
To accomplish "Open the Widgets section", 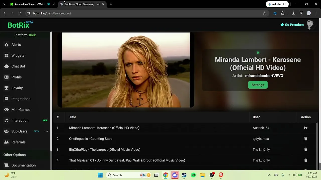I will pos(18,55).
